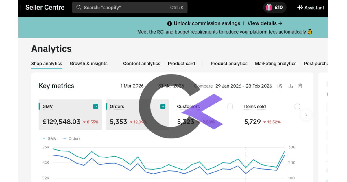The height and width of the screenshot is (182, 347).
Task: Click the GMV value £129,548.03
Action: click(62, 122)
